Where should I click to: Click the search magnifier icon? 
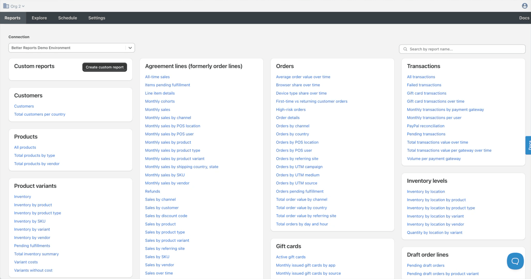click(x=405, y=49)
